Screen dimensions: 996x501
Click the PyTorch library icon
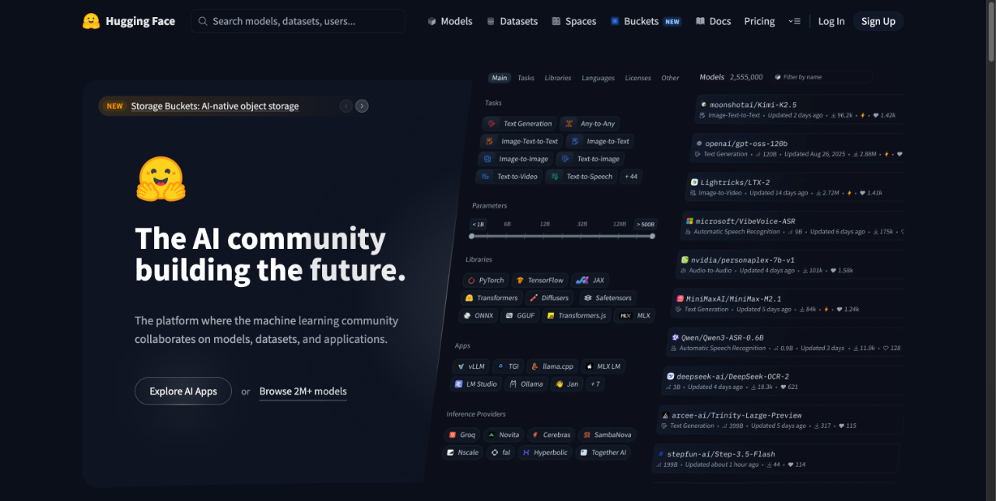[x=470, y=280]
